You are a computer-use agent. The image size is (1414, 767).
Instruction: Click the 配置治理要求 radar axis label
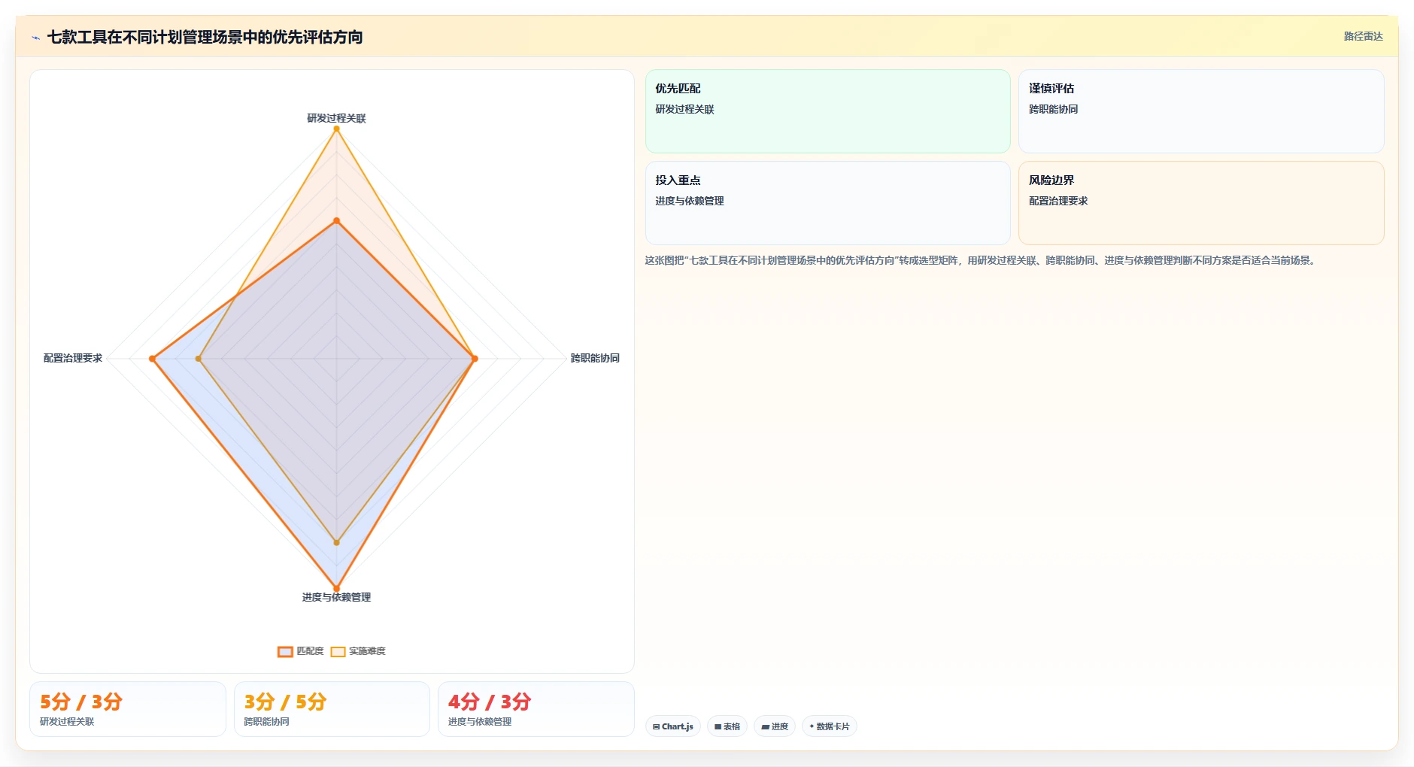(73, 358)
